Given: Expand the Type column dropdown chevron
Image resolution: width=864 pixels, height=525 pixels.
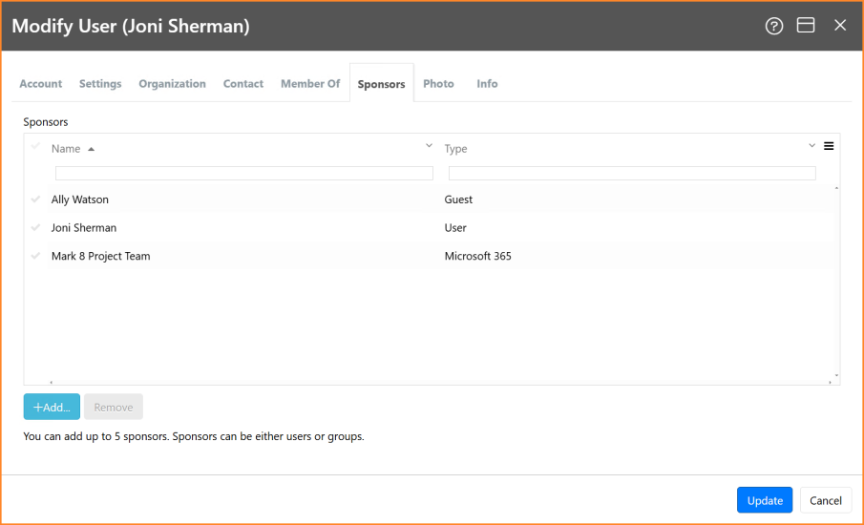Looking at the screenshot, I should (x=811, y=146).
